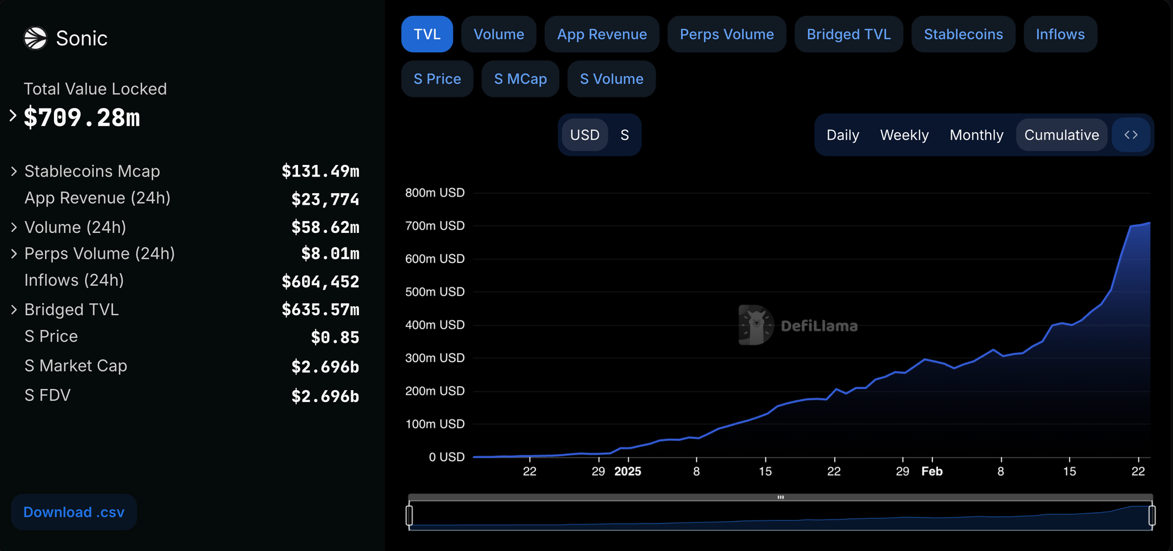Click the S Market Cap label

76,366
